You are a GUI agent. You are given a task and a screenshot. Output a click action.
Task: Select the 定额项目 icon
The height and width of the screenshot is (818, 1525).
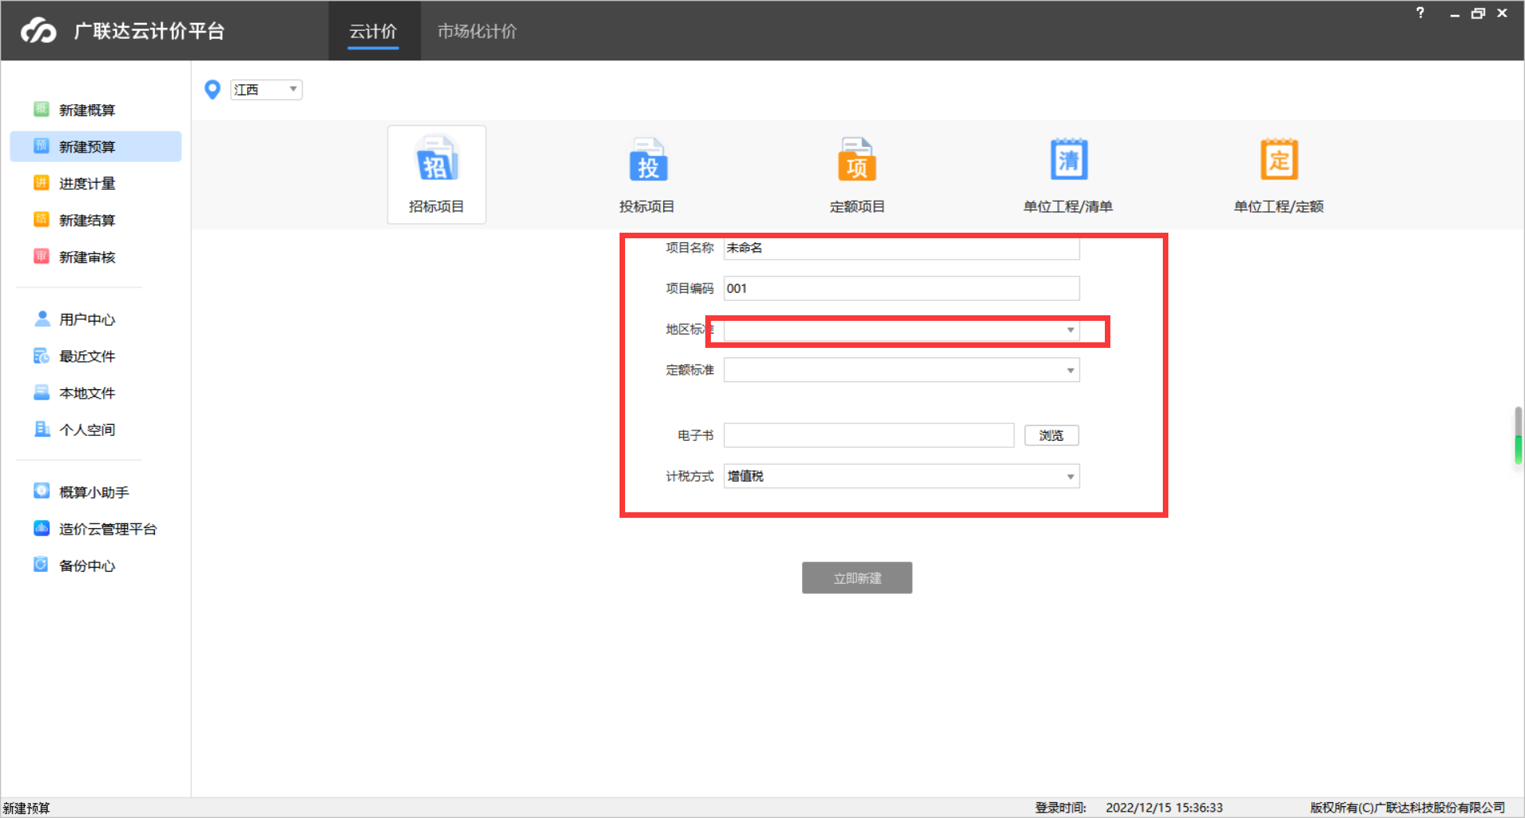tap(857, 160)
